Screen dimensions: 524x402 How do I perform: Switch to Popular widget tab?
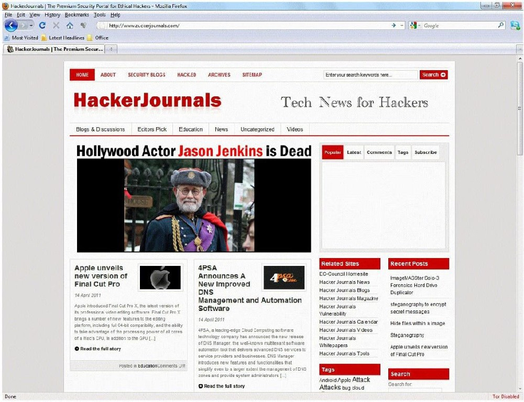click(x=333, y=152)
